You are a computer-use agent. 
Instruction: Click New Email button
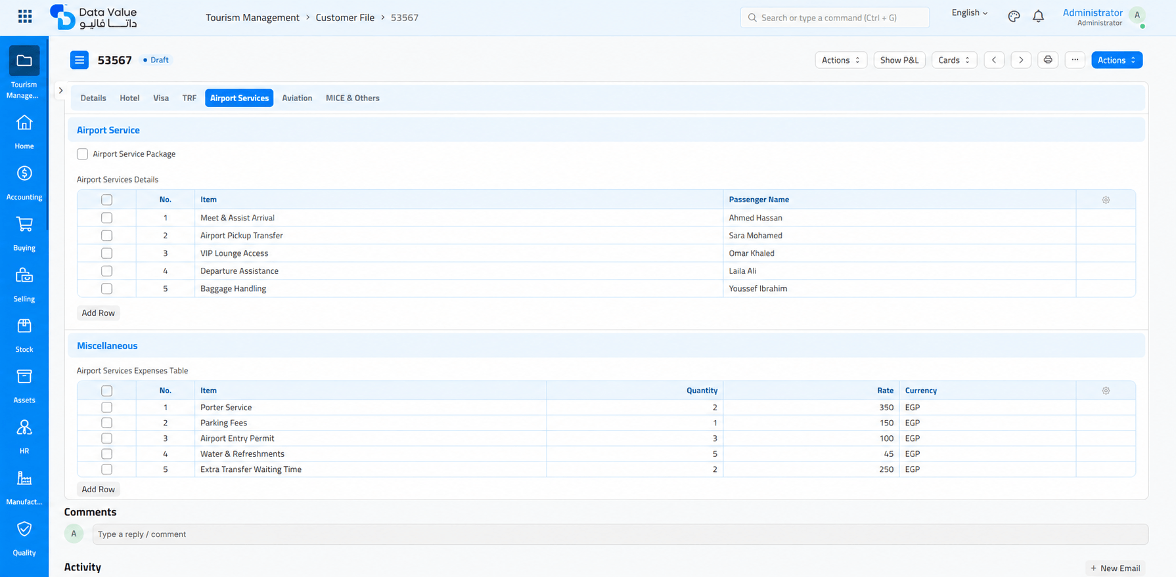pos(1115,568)
